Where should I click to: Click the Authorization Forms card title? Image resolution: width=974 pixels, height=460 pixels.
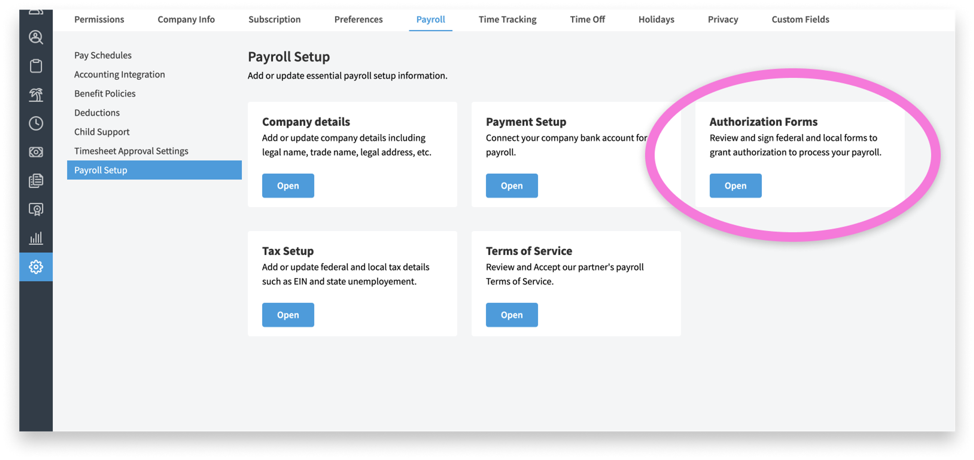coord(763,122)
